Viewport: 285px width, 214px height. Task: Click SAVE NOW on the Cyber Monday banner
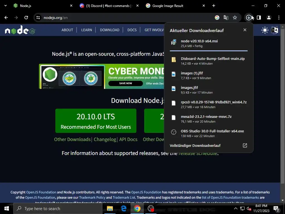click(x=126, y=83)
